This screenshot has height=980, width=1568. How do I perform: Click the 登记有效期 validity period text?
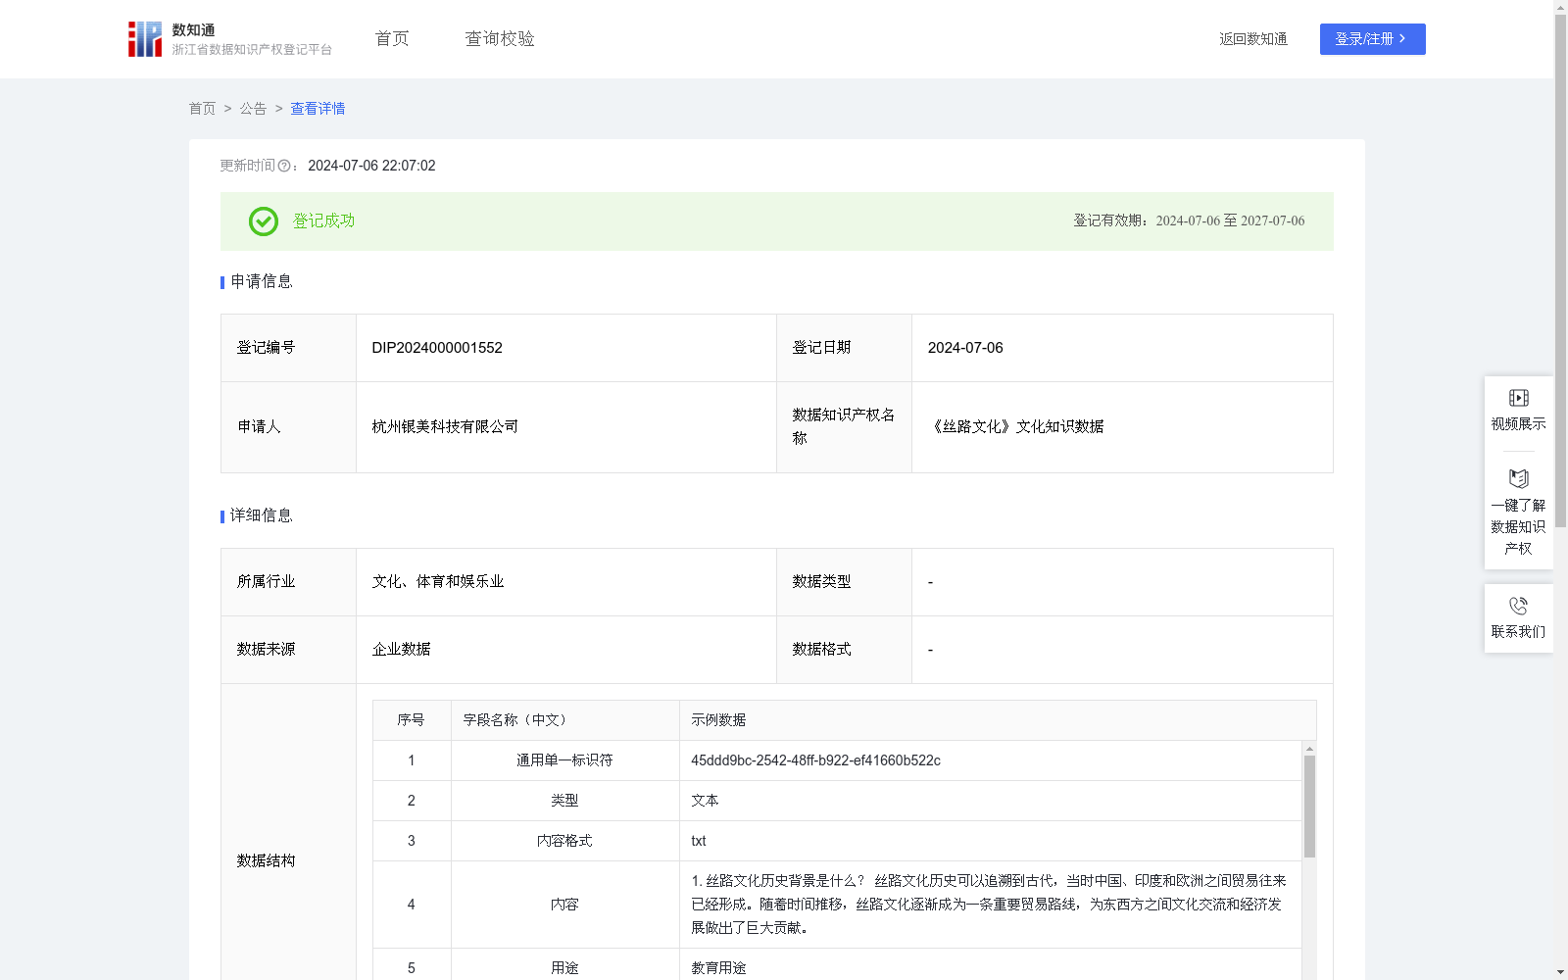1189,221
